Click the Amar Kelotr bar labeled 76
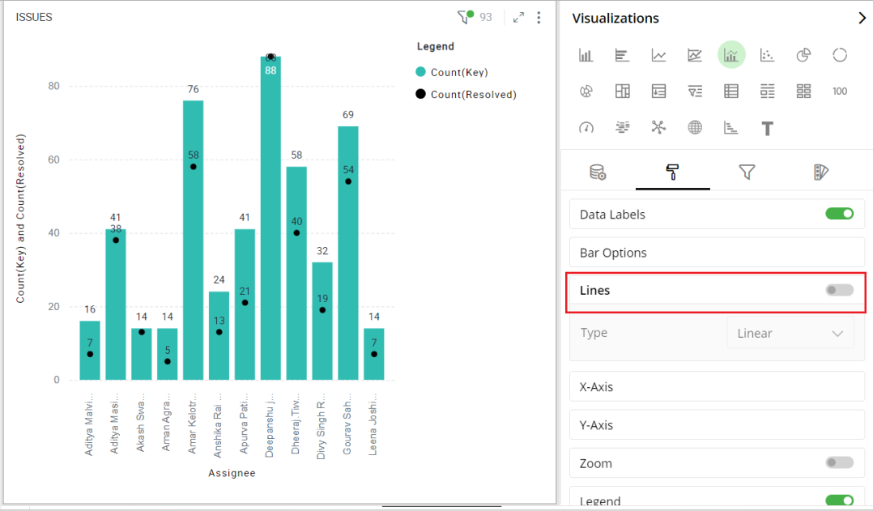 [x=194, y=240]
